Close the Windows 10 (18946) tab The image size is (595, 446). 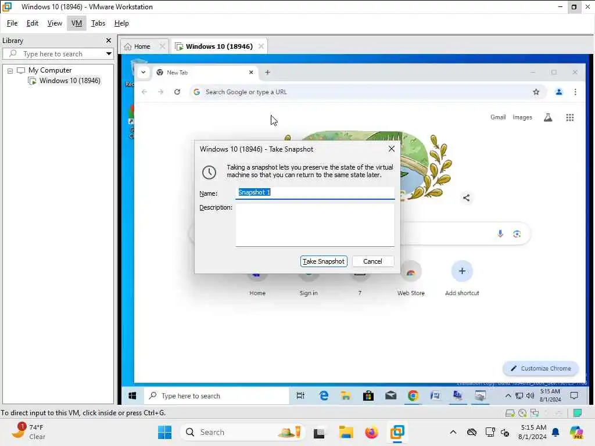point(261,46)
